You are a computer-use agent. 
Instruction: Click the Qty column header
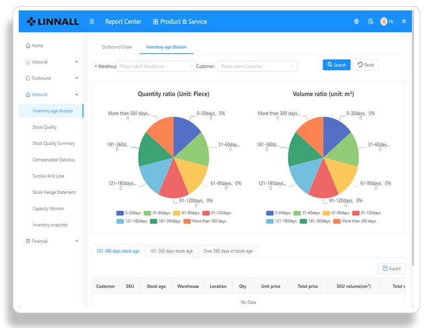[x=242, y=286]
